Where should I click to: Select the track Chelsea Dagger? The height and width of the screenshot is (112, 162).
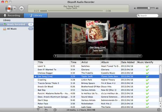pos(96,73)
